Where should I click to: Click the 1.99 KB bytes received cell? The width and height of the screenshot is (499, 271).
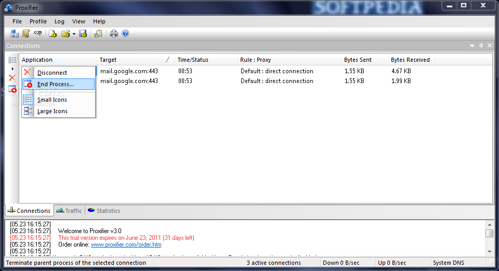coord(401,81)
